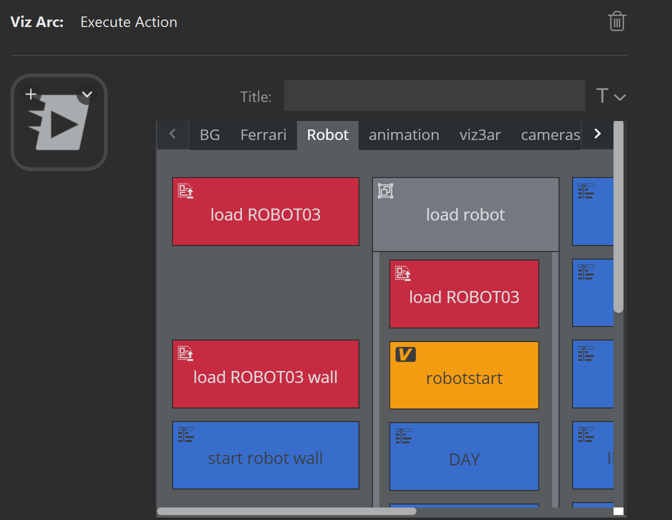Click the list icon on start robot wall
The width and height of the screenshot is (672, 520).
click(186, 434)
